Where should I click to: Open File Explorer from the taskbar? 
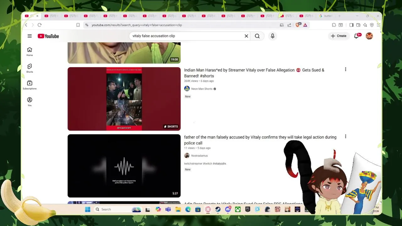coord(178,209)
